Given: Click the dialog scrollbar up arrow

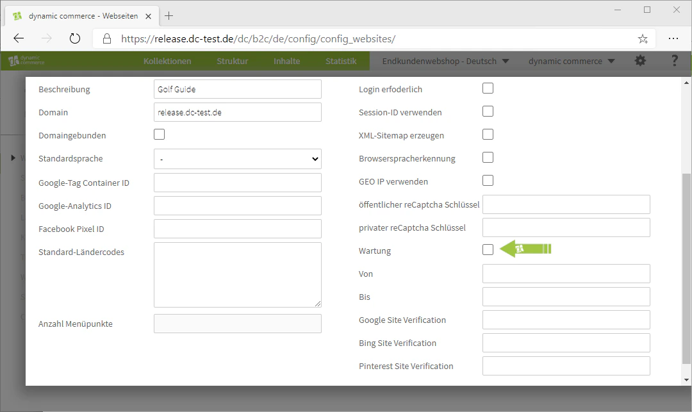Looking at the screenshot, I should [686, 83].
